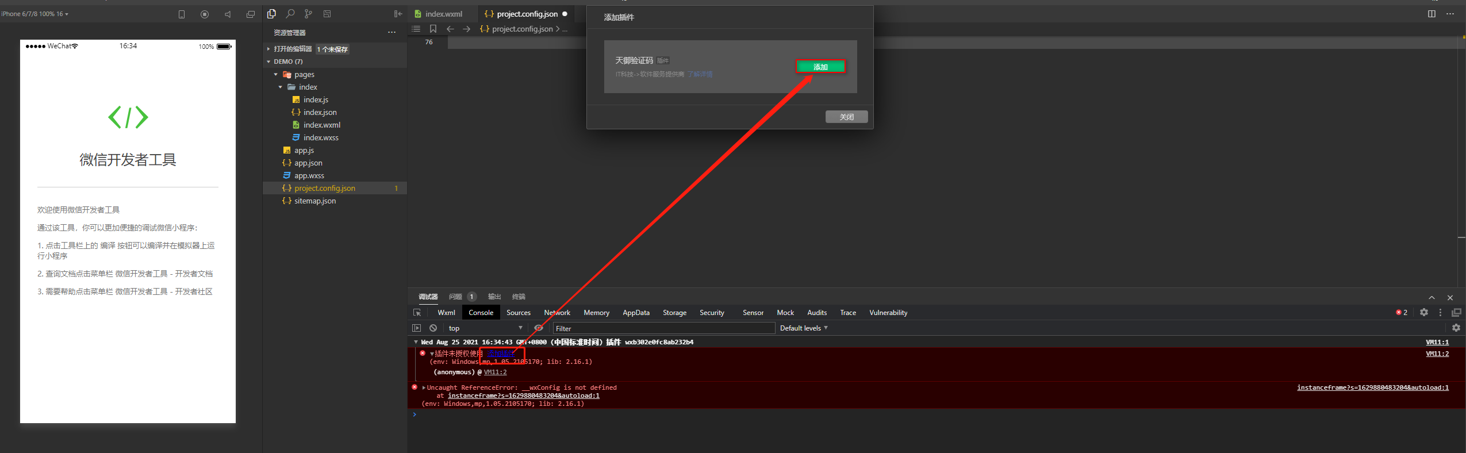The height and width of the screenshot is (453, 1466).
Task: Expand the Uncaught ReferenceError entry
Action: [424, 387]
